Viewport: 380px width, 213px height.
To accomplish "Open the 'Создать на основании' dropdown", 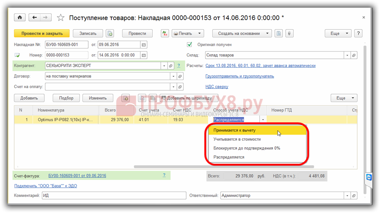I will pos(242,33).
